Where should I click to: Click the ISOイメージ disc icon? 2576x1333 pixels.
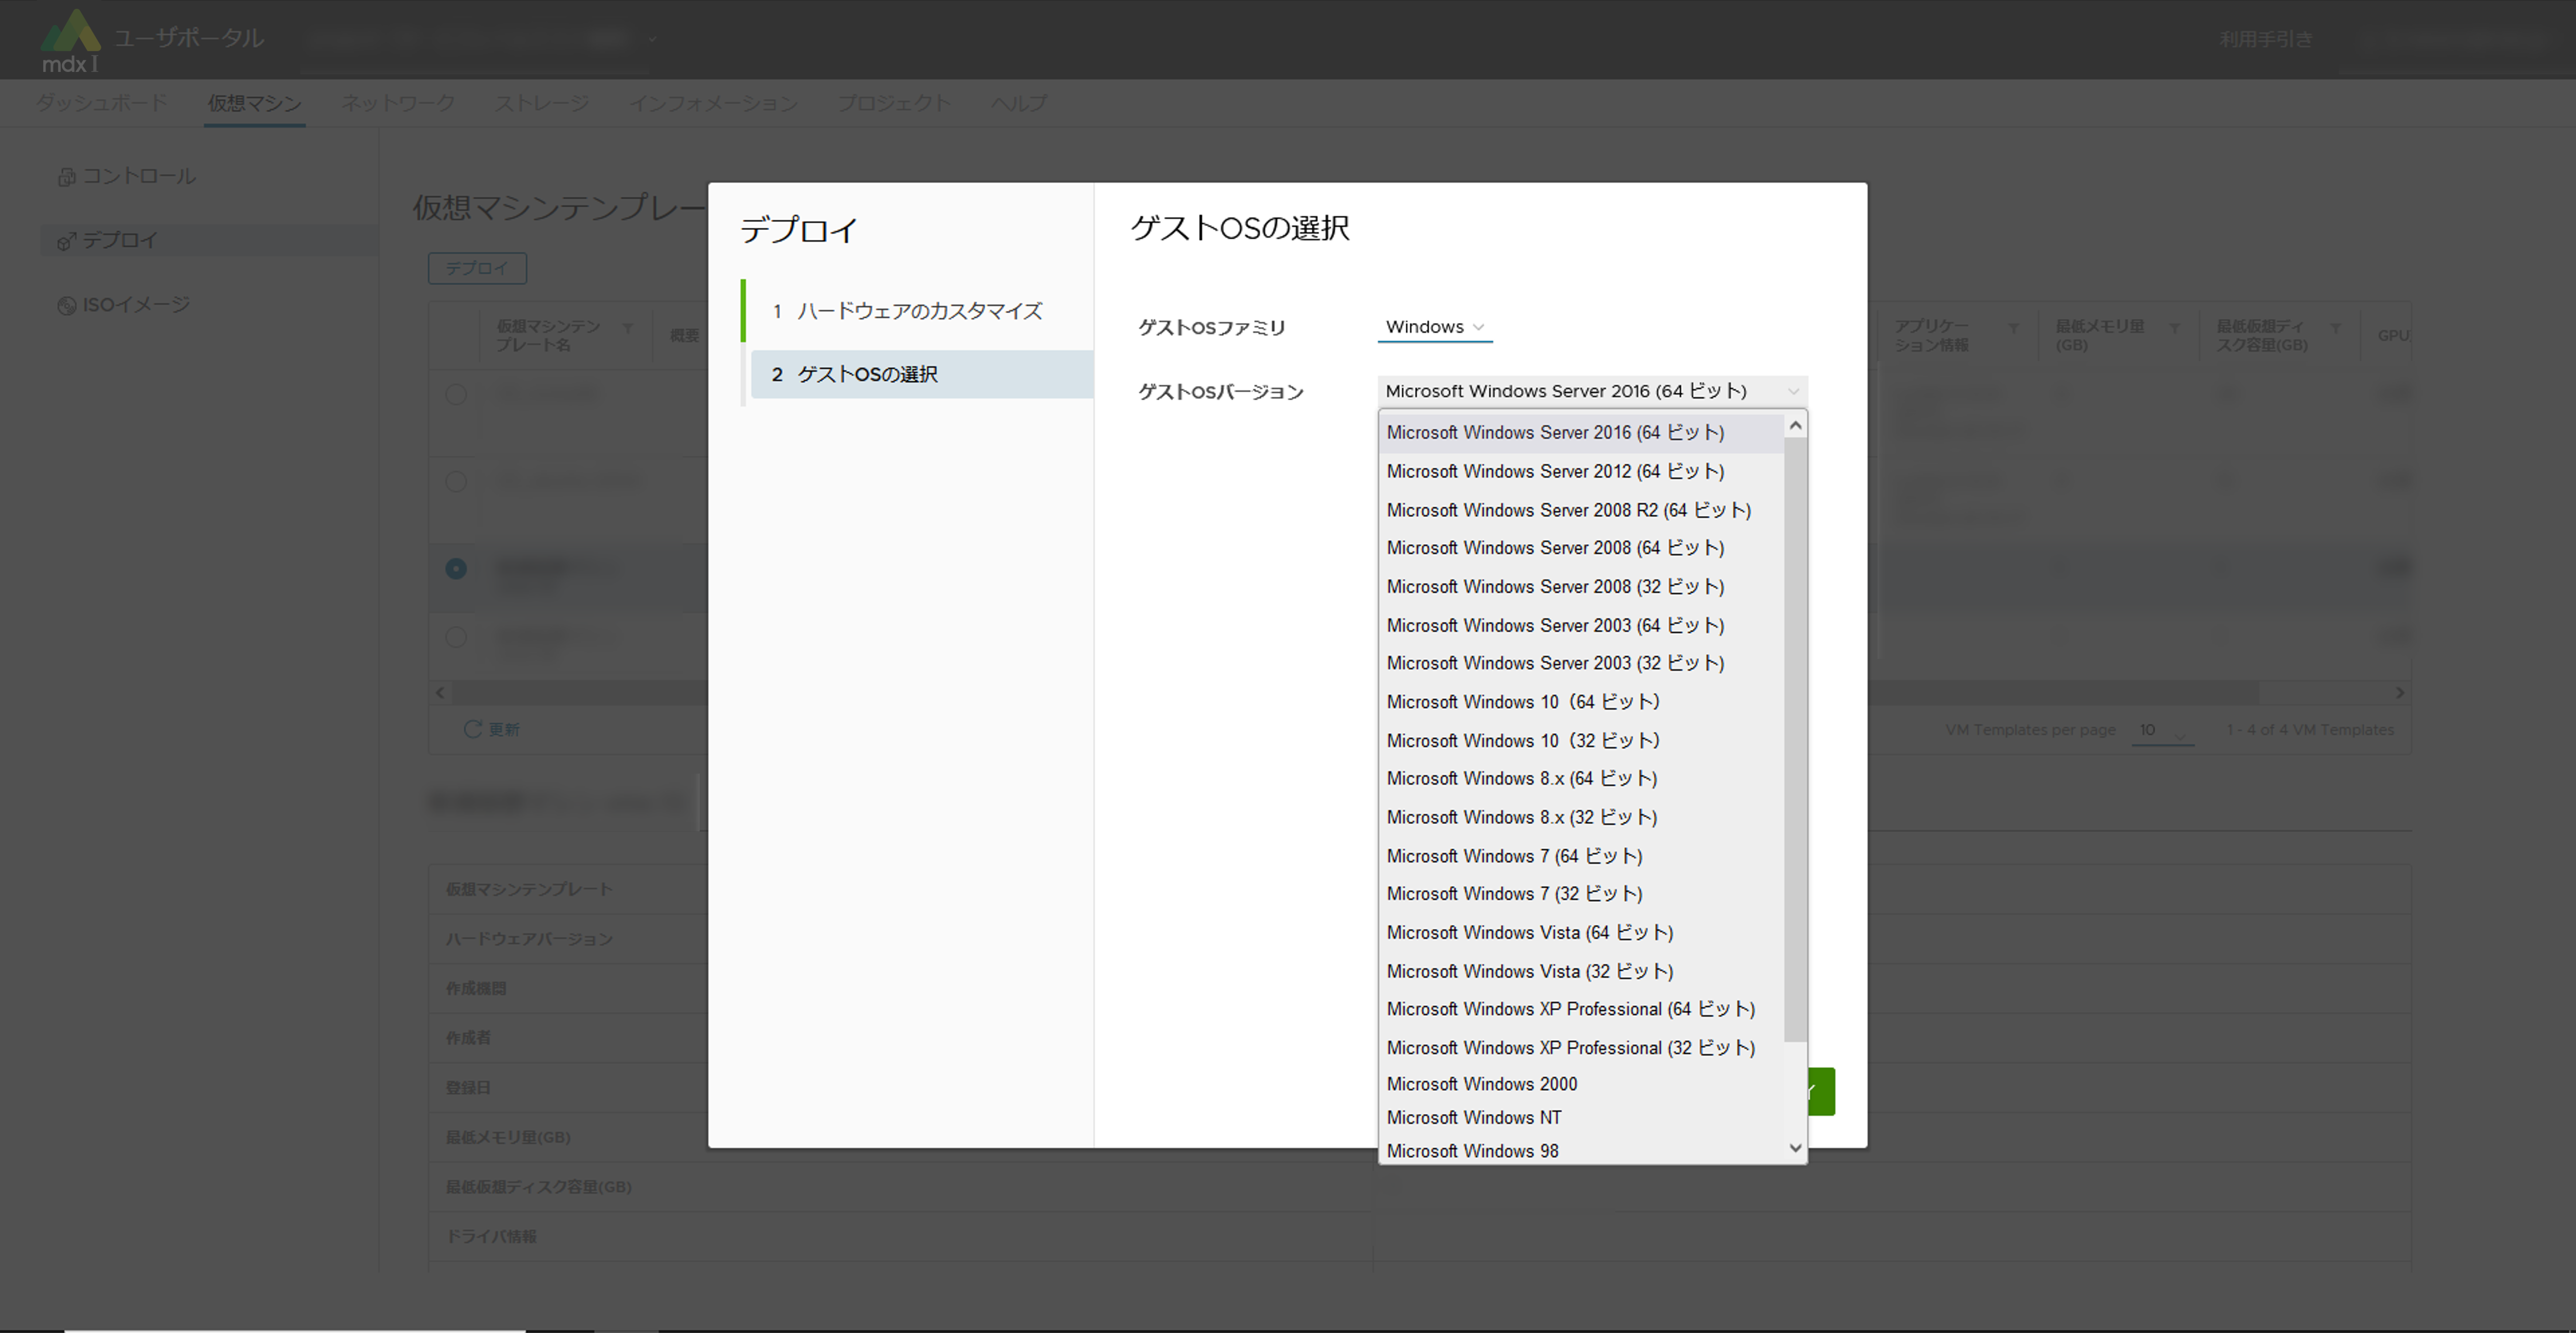click(x=66, y=306)
